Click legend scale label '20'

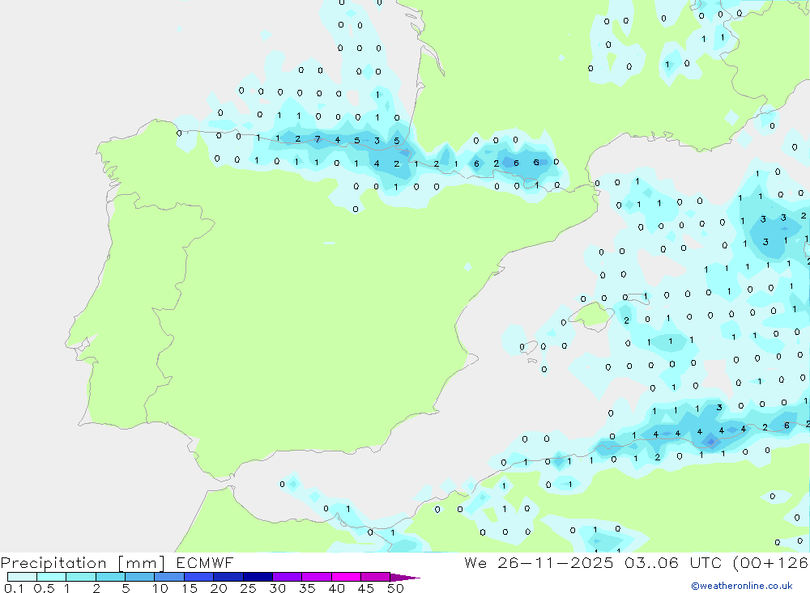[x=219, y=588]
